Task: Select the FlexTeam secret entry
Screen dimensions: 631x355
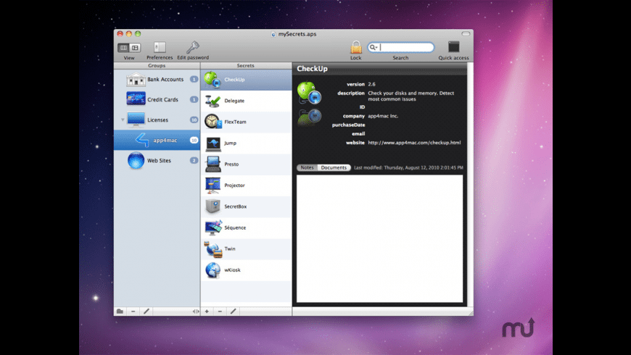Action: coord(235,122)
